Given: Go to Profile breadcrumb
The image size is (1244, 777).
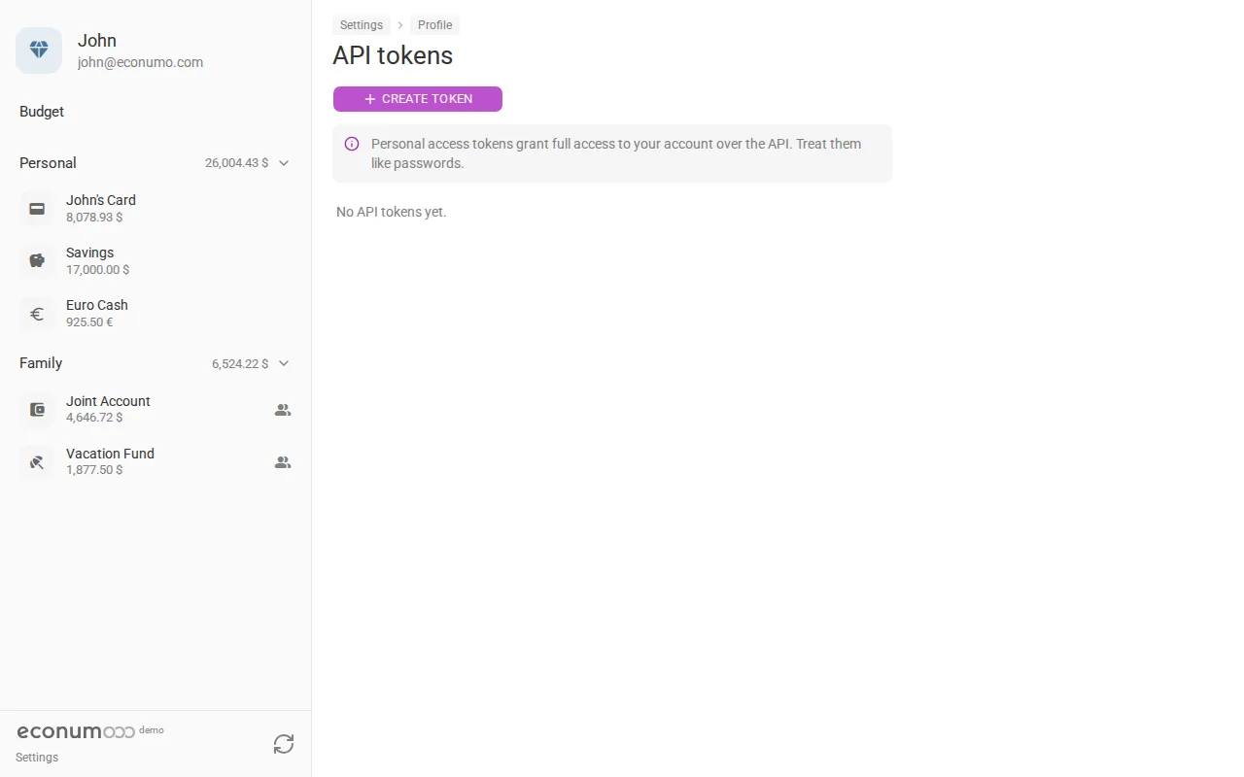Looking at the screenshot, I should (435, 25).
